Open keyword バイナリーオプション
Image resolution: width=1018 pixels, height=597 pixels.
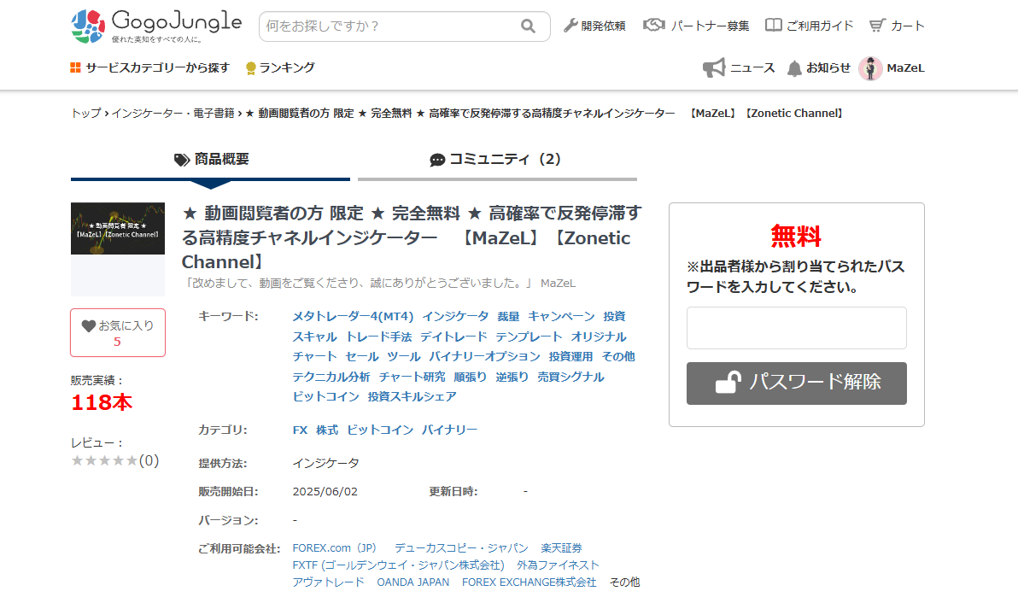pos(484,357)
